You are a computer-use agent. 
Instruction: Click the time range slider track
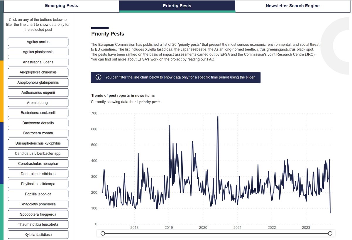click(x=216, y=233)
